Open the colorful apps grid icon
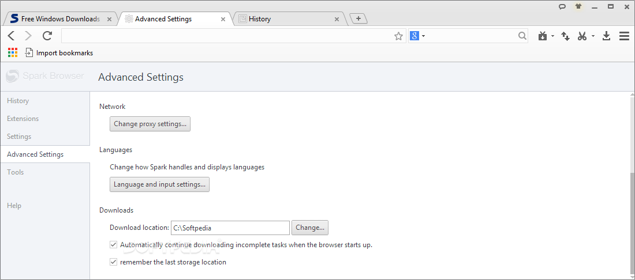 pyautogui.click(x=13, y=52)
